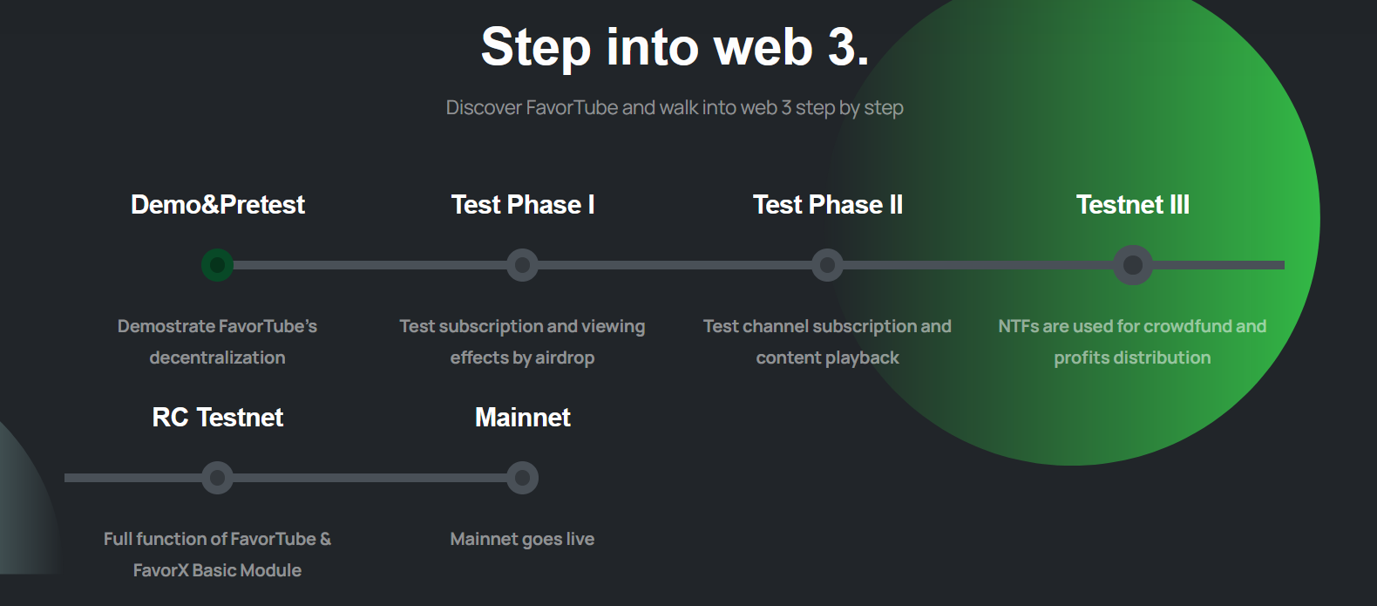Click the Demo&Pretest heading
Image resolution: width=1377 pixels, height=606 pixels.
(x=218, y=205)
